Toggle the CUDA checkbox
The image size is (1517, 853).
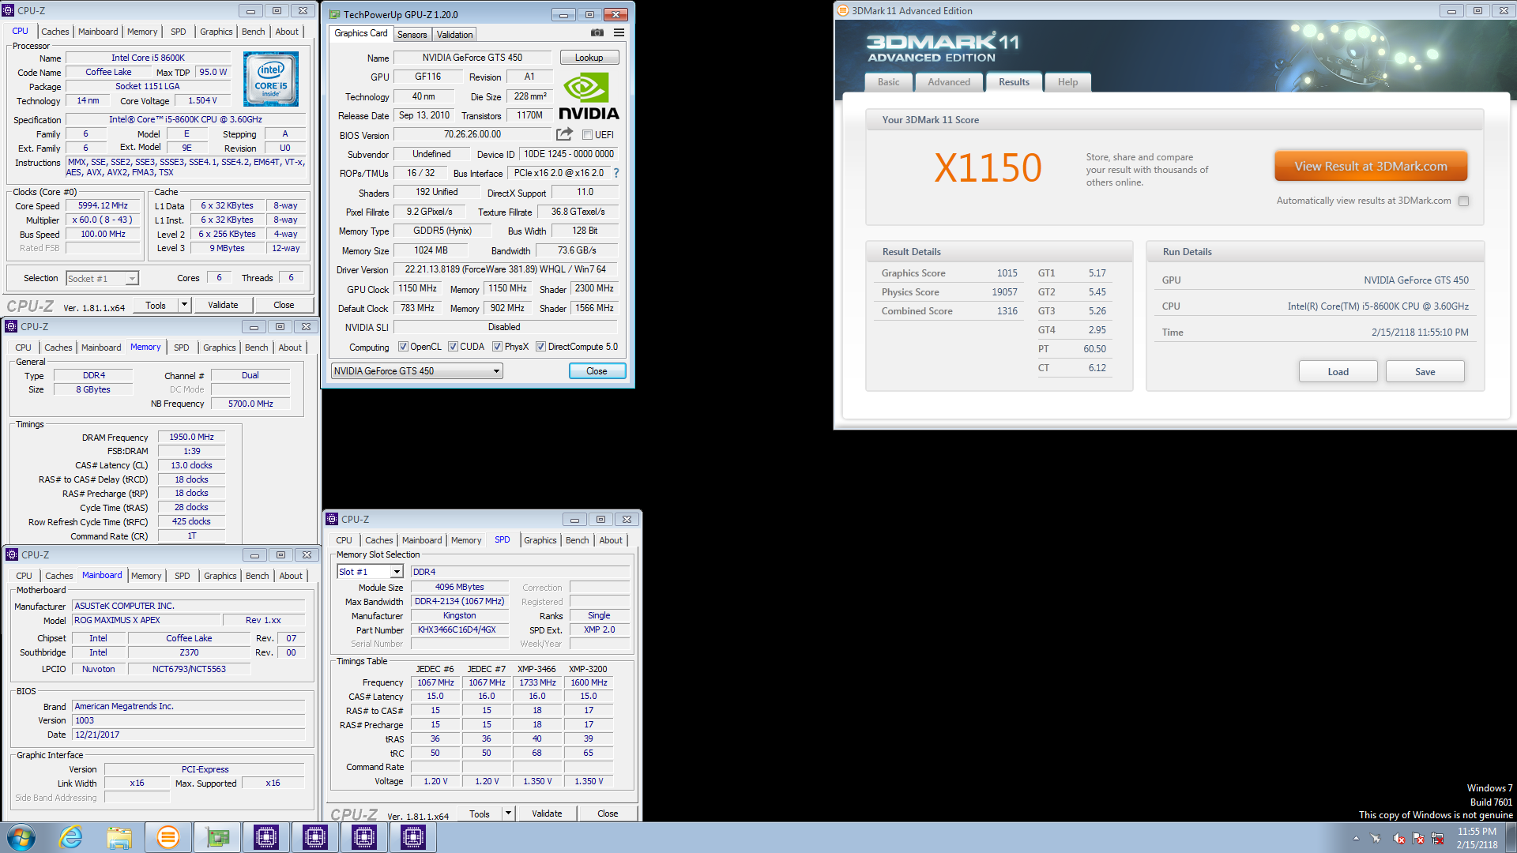(x=453, y=347)
